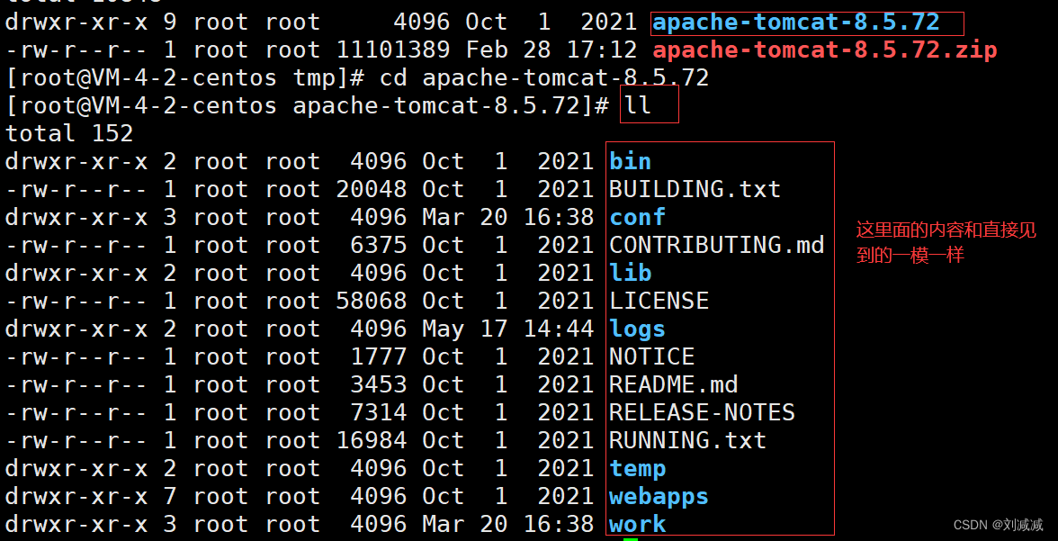Select the temp directory entry

638,468
